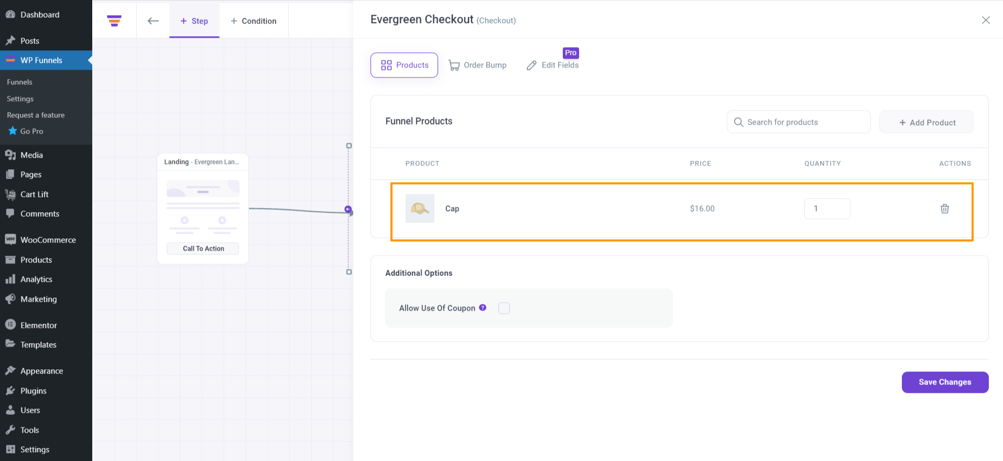Switch to the Order Bump tab
Viewport: 1003px width, 461px height.
pyautogui.click(x=477, y=65)
